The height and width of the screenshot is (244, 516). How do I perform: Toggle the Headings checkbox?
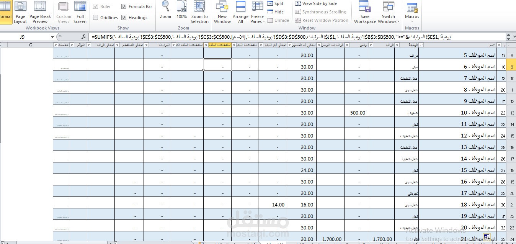point(124,18)
